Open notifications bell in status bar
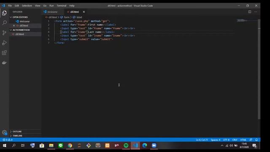 [256, 140]
